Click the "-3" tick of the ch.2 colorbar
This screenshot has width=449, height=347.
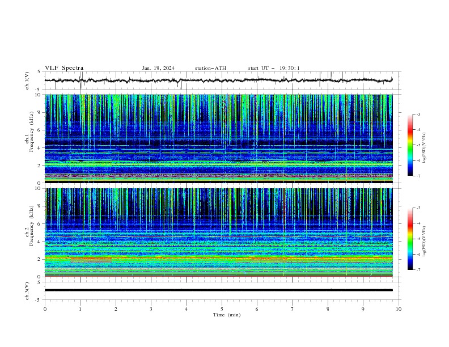point(418,208)
